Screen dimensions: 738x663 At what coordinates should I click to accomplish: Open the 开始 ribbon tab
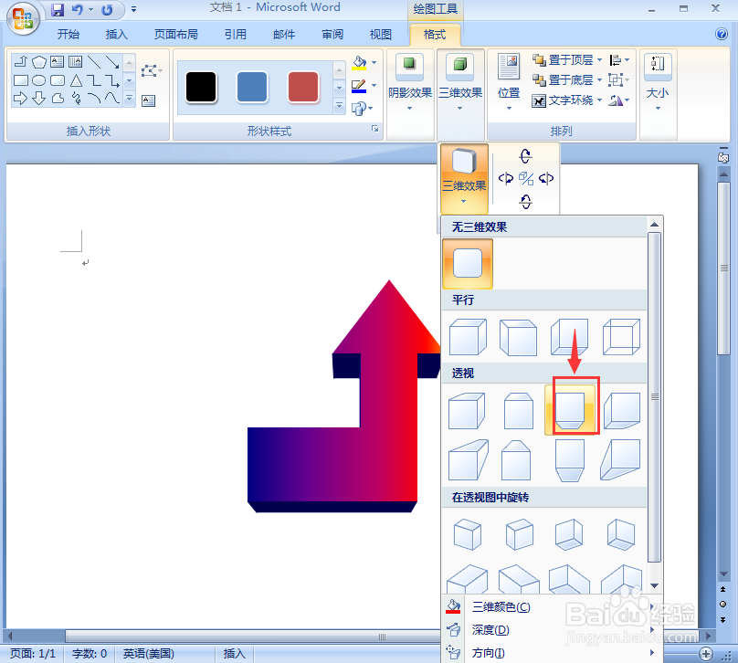pos(69,35)
